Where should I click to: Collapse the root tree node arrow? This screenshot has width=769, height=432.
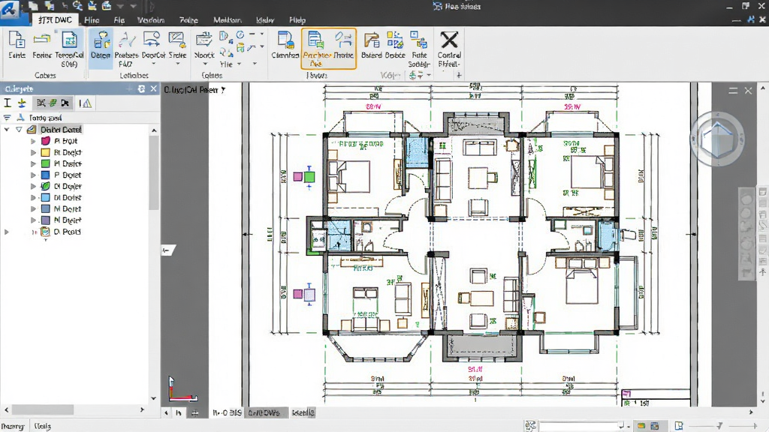point(7,129)
